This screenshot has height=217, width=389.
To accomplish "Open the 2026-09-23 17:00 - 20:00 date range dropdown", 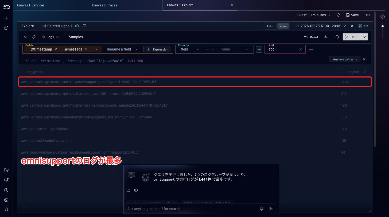I will coord(321,26).
